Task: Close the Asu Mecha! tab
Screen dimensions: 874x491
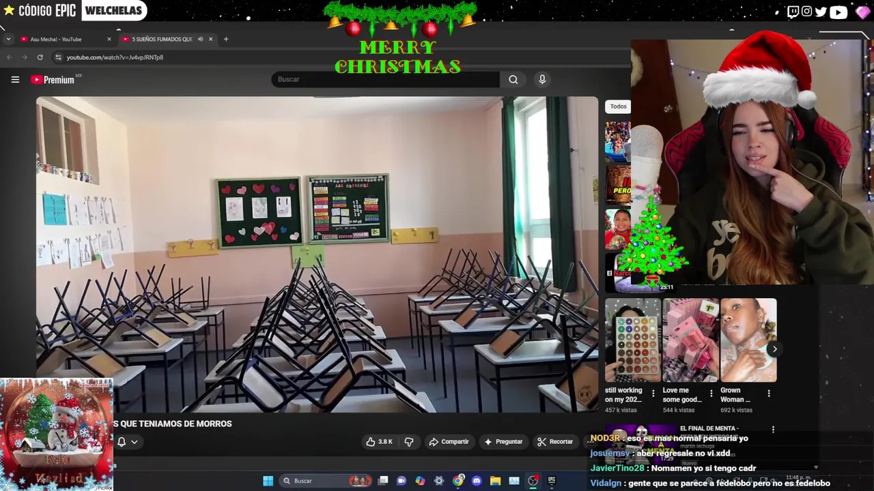Action: click(x=109, y=39)
